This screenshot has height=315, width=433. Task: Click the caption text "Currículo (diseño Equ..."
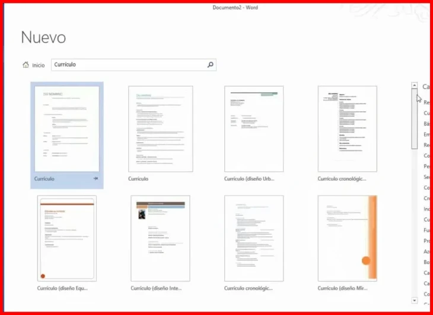pos(62,288)
